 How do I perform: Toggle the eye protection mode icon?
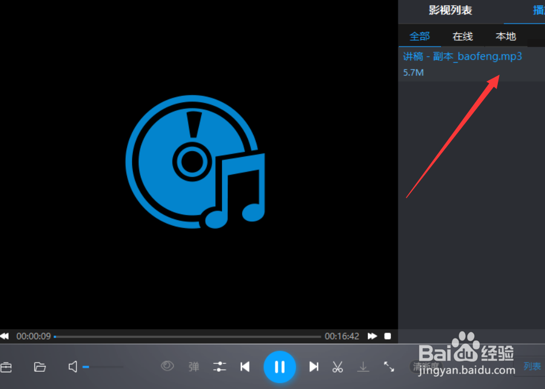point(167,366)
